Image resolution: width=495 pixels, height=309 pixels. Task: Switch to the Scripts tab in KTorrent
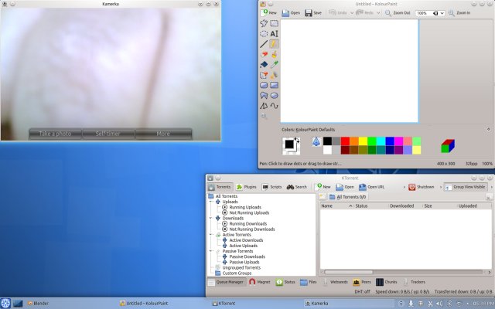tap(271, 187)
